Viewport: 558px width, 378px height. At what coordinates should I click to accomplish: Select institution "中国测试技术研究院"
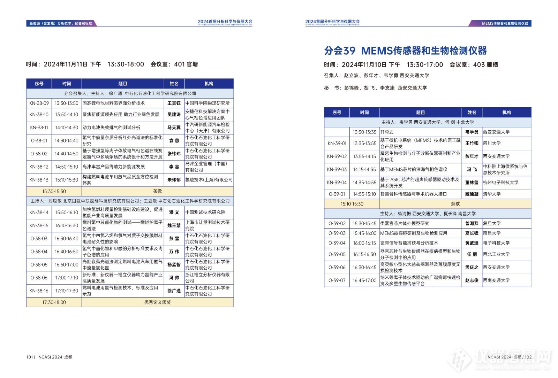point(205,212)
